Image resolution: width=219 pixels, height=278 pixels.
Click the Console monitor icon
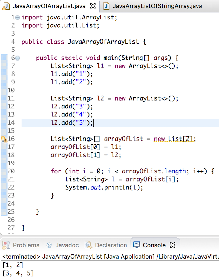137,245
